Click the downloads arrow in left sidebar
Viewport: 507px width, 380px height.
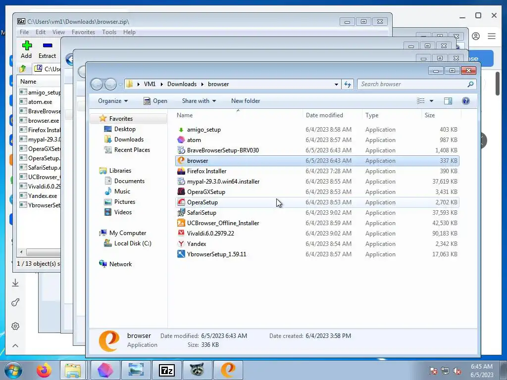click(x=15, y=283)
